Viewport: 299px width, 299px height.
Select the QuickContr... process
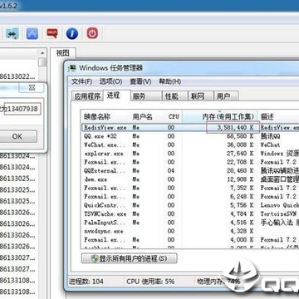(105, 205)
